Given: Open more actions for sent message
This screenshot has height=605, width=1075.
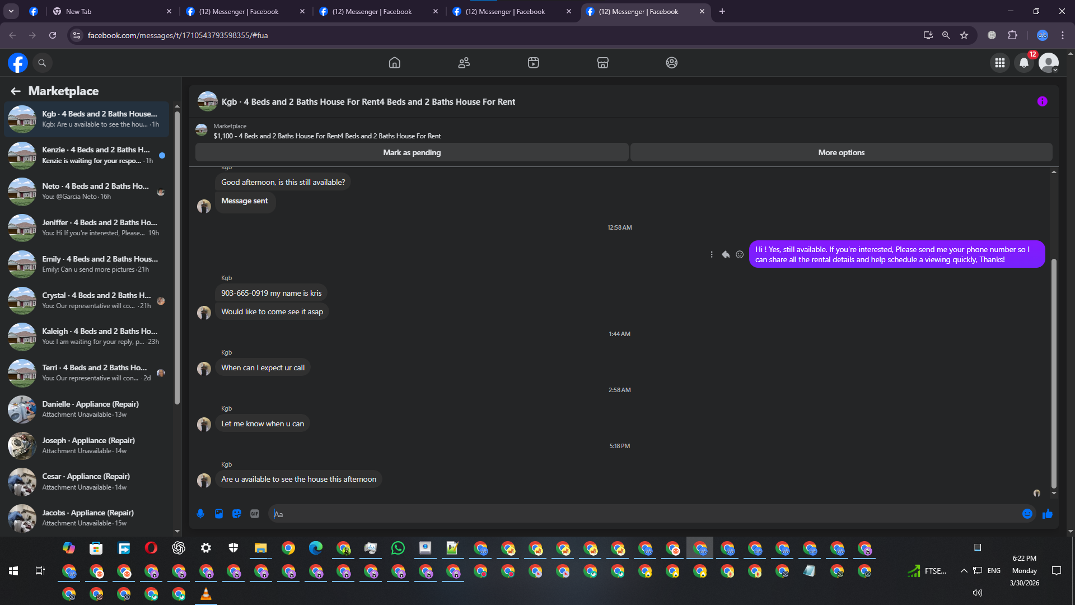Looking at the screenshot, I should [712, 254].
